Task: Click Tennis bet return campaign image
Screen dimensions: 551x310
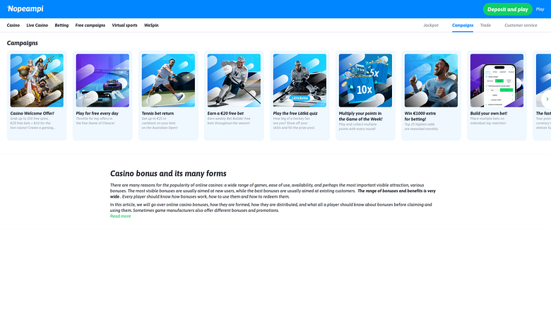Action: 168,81
